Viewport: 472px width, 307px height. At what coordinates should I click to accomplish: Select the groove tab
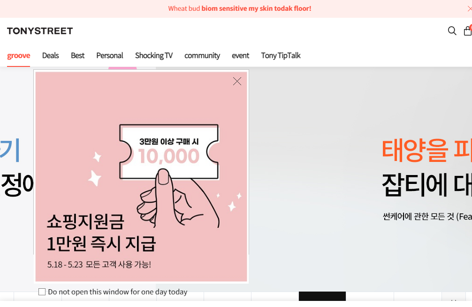[18, 56]
